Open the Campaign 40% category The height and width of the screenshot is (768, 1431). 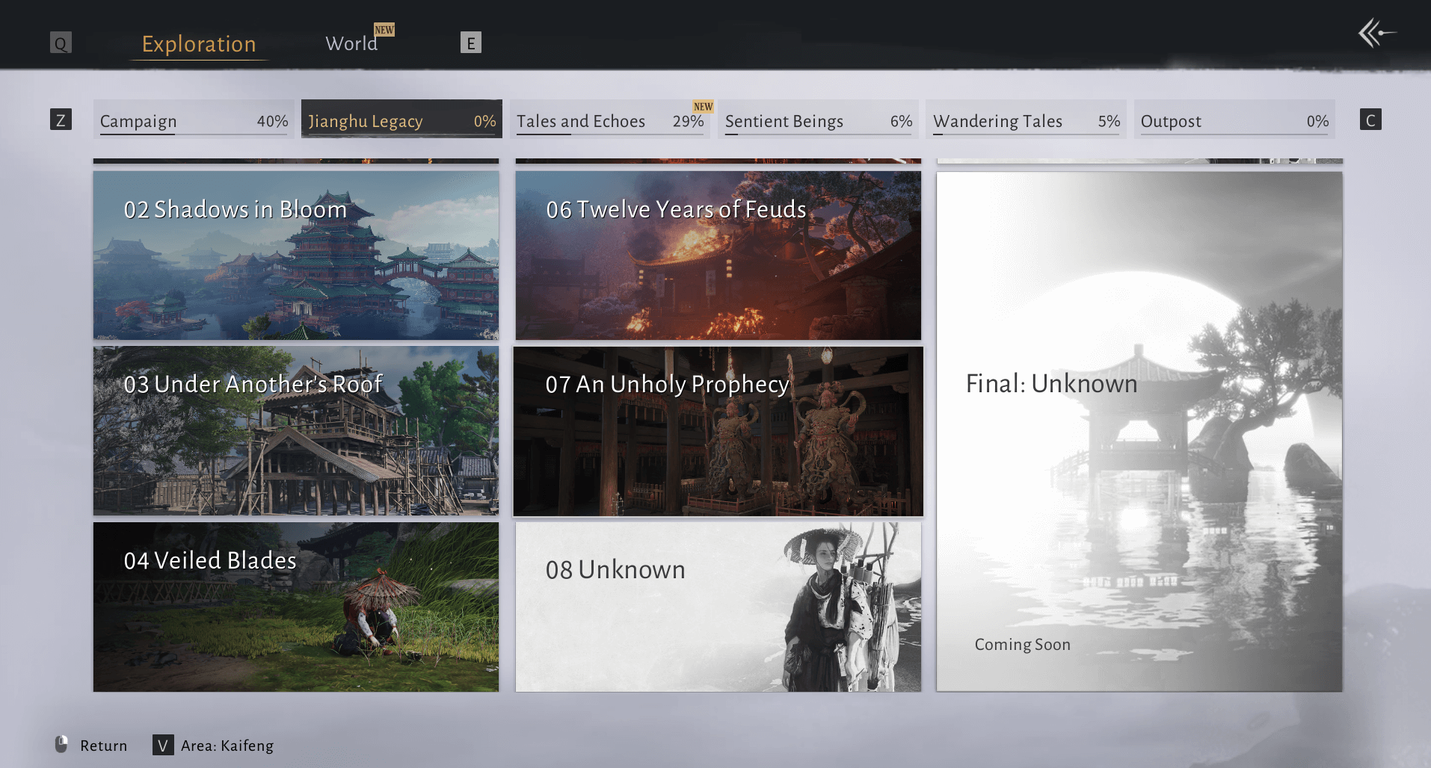(x=194, y=120)
